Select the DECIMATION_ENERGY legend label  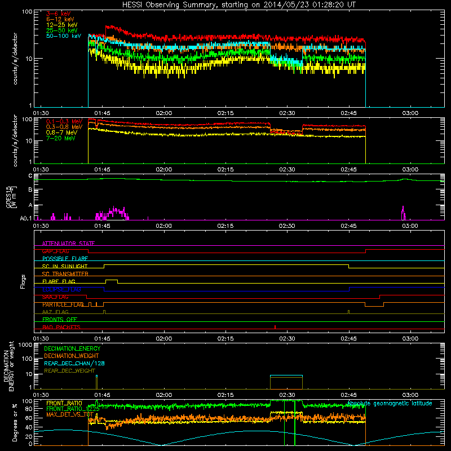tap(72, 348)
